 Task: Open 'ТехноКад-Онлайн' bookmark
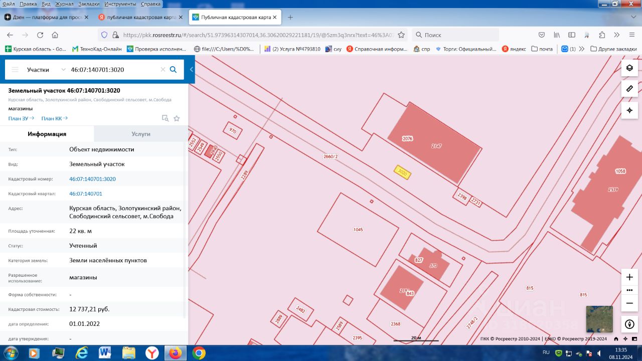pos(97,49)
